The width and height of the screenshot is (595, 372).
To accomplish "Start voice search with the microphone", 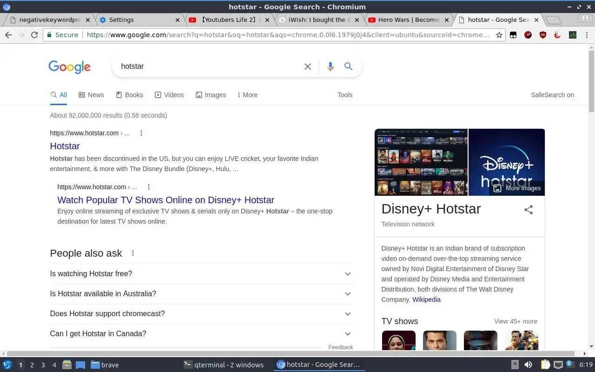I will (331, 66).
